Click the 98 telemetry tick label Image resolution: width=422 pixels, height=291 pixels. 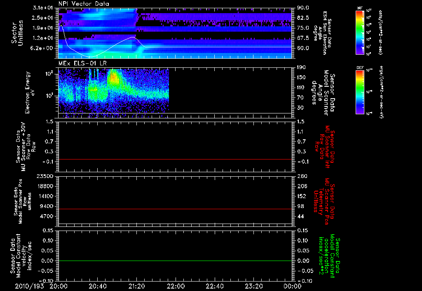pyautogui.click(x=300, y=206)
